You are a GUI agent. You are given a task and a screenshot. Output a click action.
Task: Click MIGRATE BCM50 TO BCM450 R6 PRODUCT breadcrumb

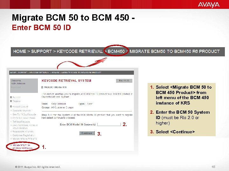coord(175,51)
